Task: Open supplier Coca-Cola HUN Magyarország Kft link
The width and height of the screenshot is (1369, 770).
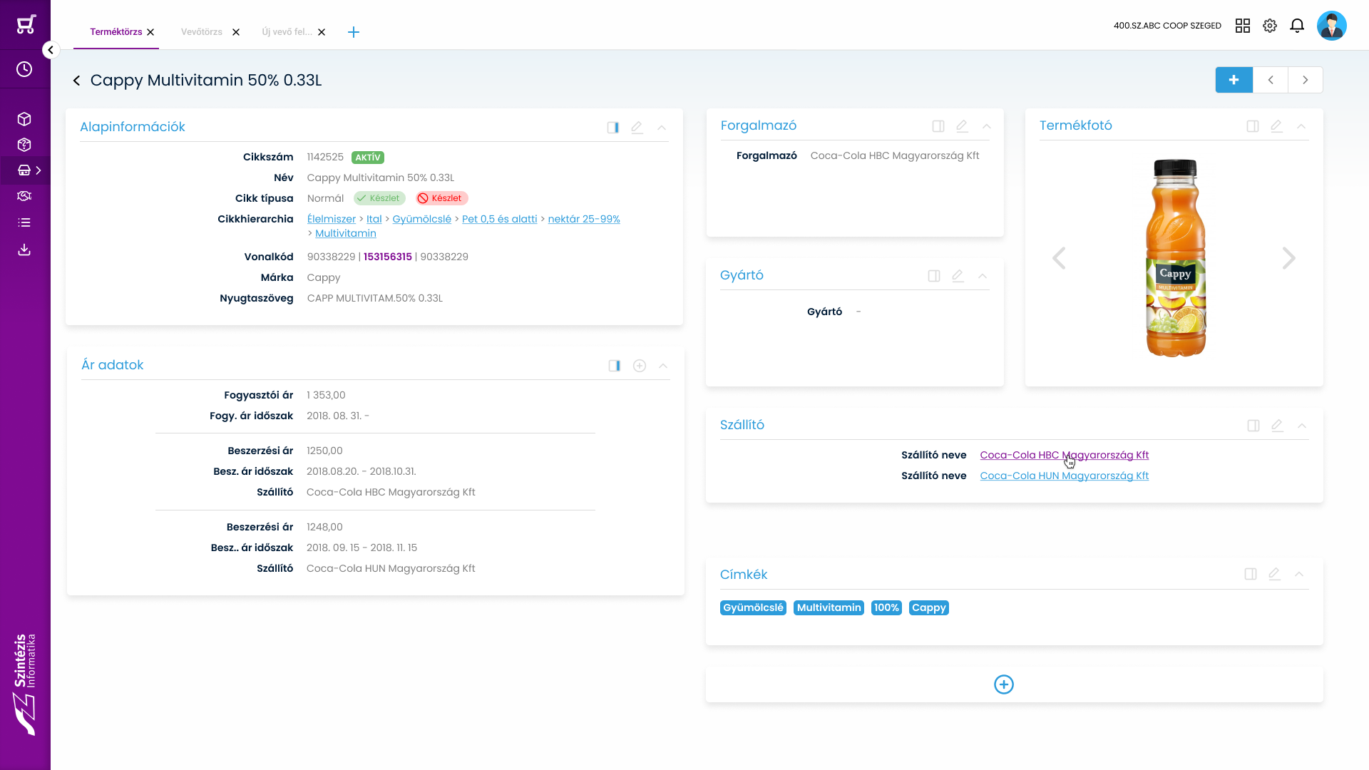Action: [1065, 476]
